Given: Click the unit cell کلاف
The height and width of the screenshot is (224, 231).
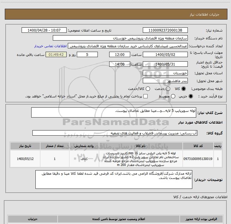Looking at the screenshot, I should click(84, 159).
